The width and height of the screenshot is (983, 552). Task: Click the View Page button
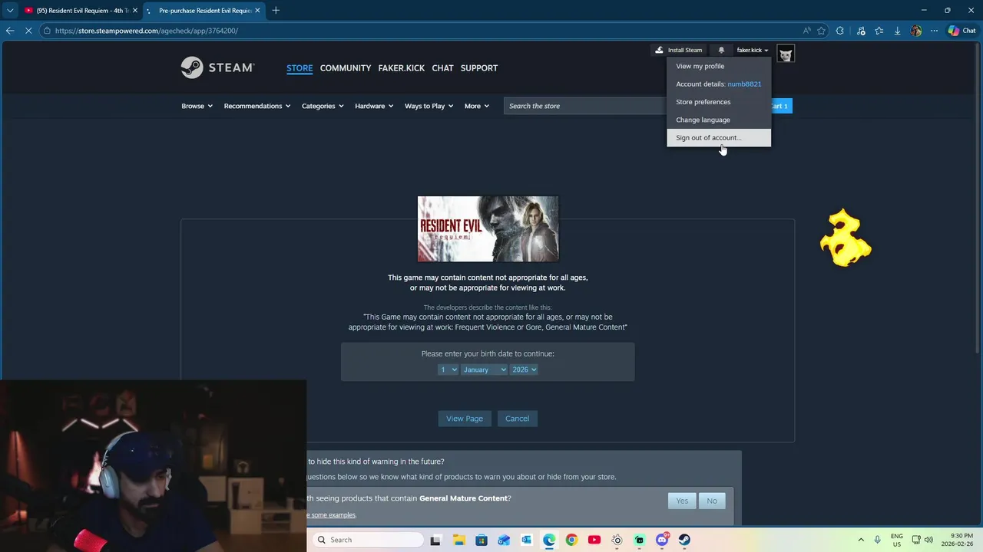[465, 419]
